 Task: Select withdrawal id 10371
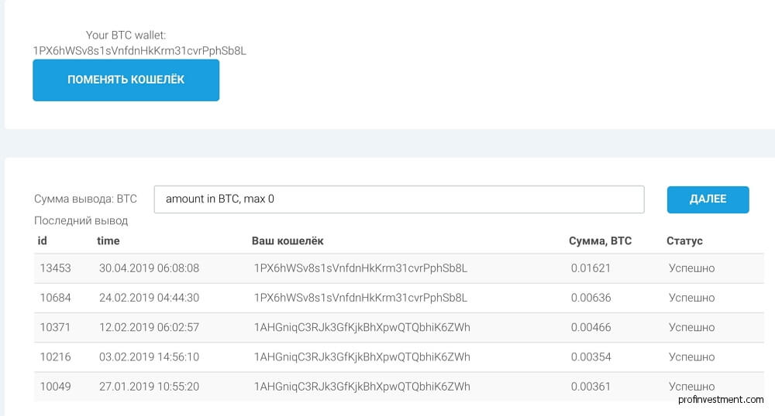click(x=55, y=327)
